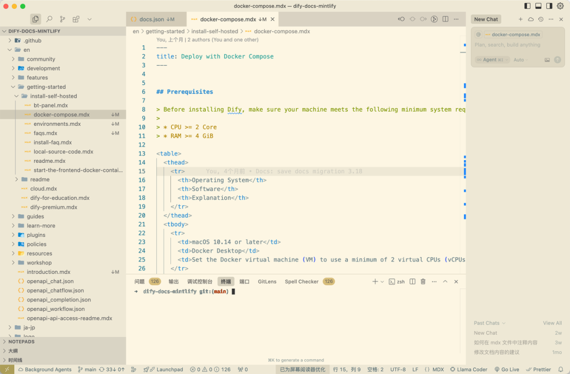The height and width of the screenshot is (374, 570).
Task: Click the main branch status button
Action: click(87, 369)
